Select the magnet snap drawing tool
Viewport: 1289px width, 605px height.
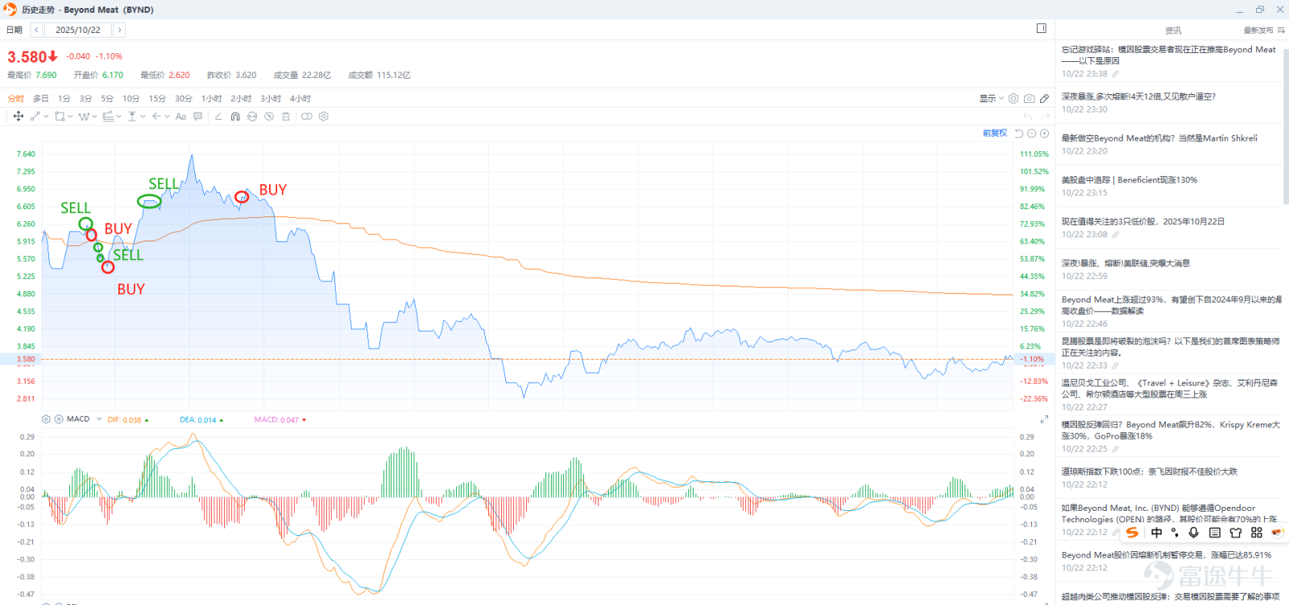(x=235, y=117)
